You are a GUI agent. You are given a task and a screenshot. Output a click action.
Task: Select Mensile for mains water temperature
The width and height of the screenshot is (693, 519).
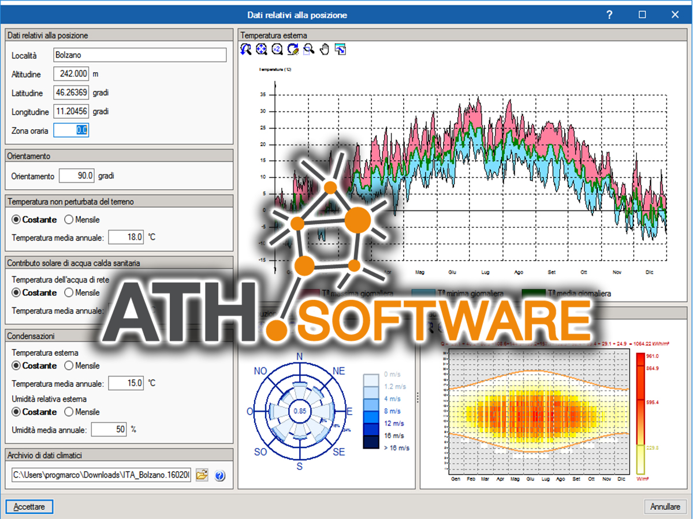(x=81, y=292)
